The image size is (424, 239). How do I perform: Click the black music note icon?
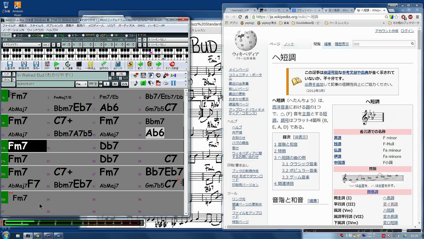[136, 83]
